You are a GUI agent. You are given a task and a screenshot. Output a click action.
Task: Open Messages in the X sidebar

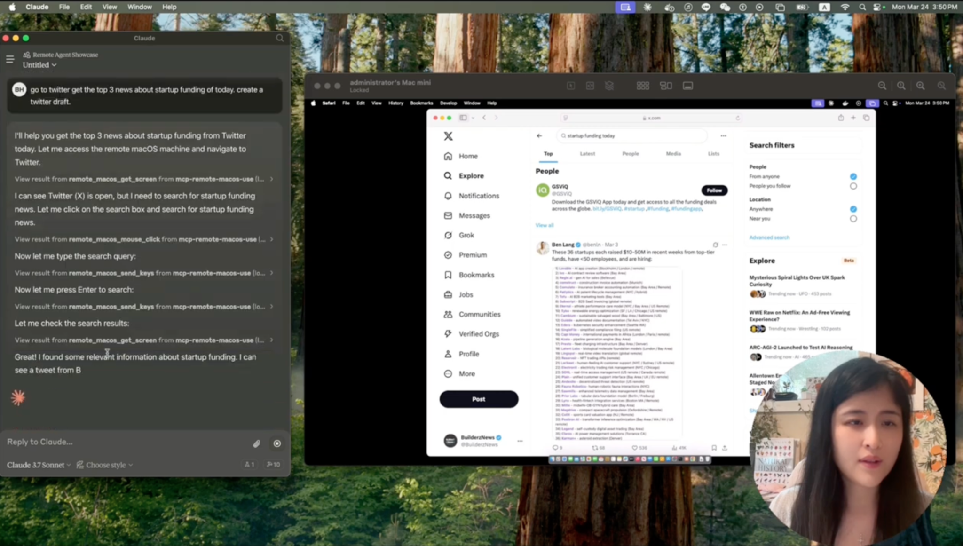(x=474, y=215)
